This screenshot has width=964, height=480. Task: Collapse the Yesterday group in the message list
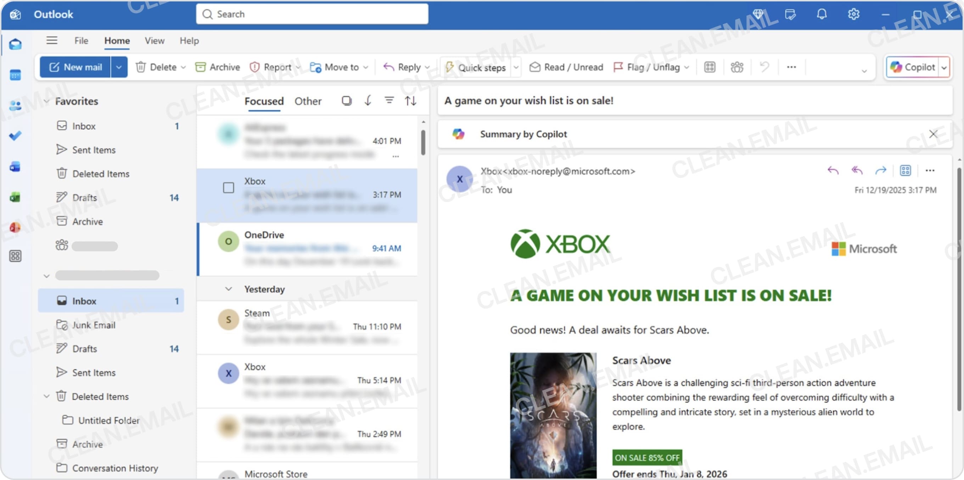(228, 288)
